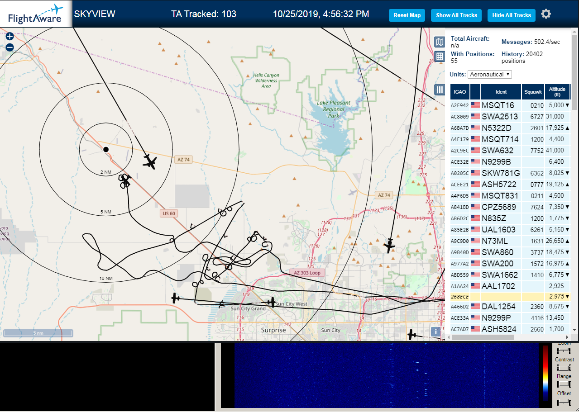The width and height of the screenshot is (579, 412).
Task: Click ICAO code A2E942
Action: 459,105
